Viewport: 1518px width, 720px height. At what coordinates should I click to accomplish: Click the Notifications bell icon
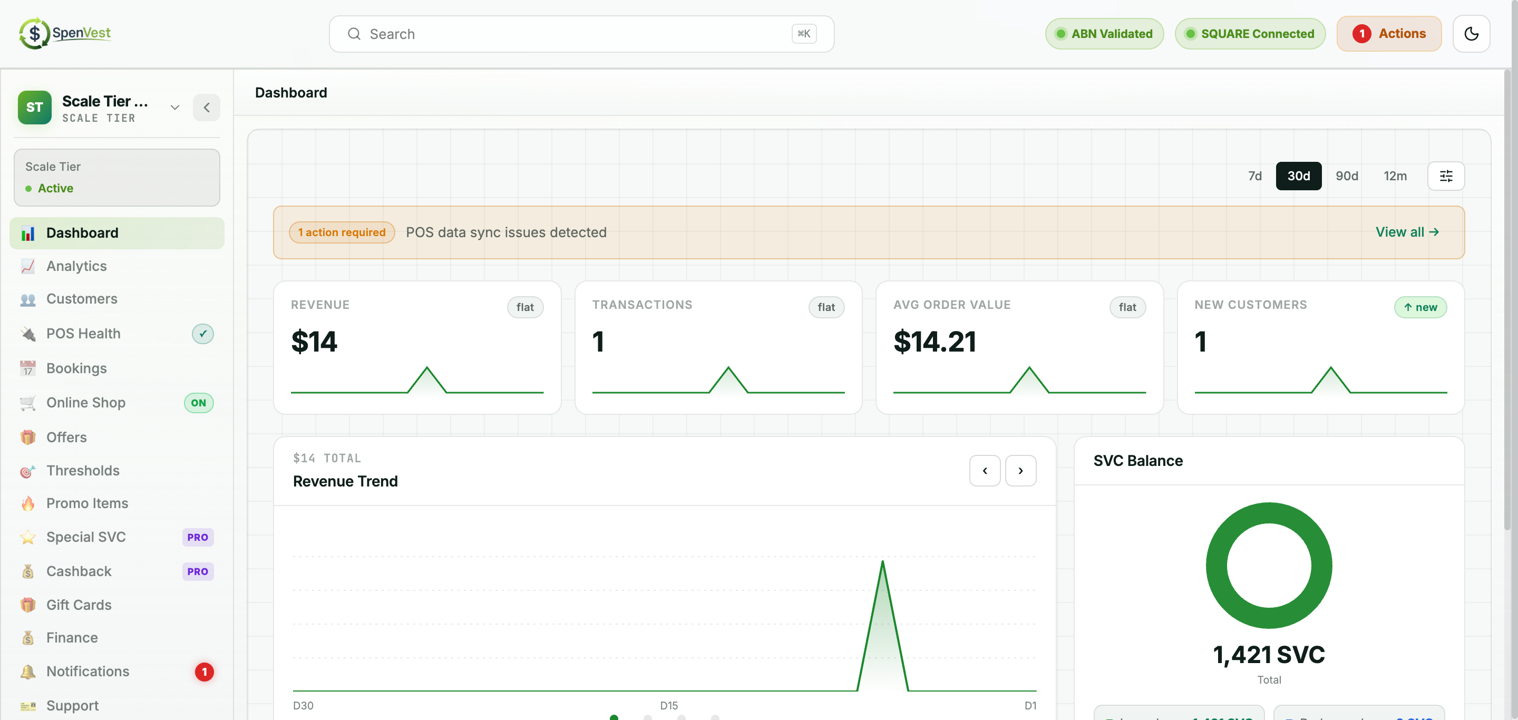click(x=28, y=672)
